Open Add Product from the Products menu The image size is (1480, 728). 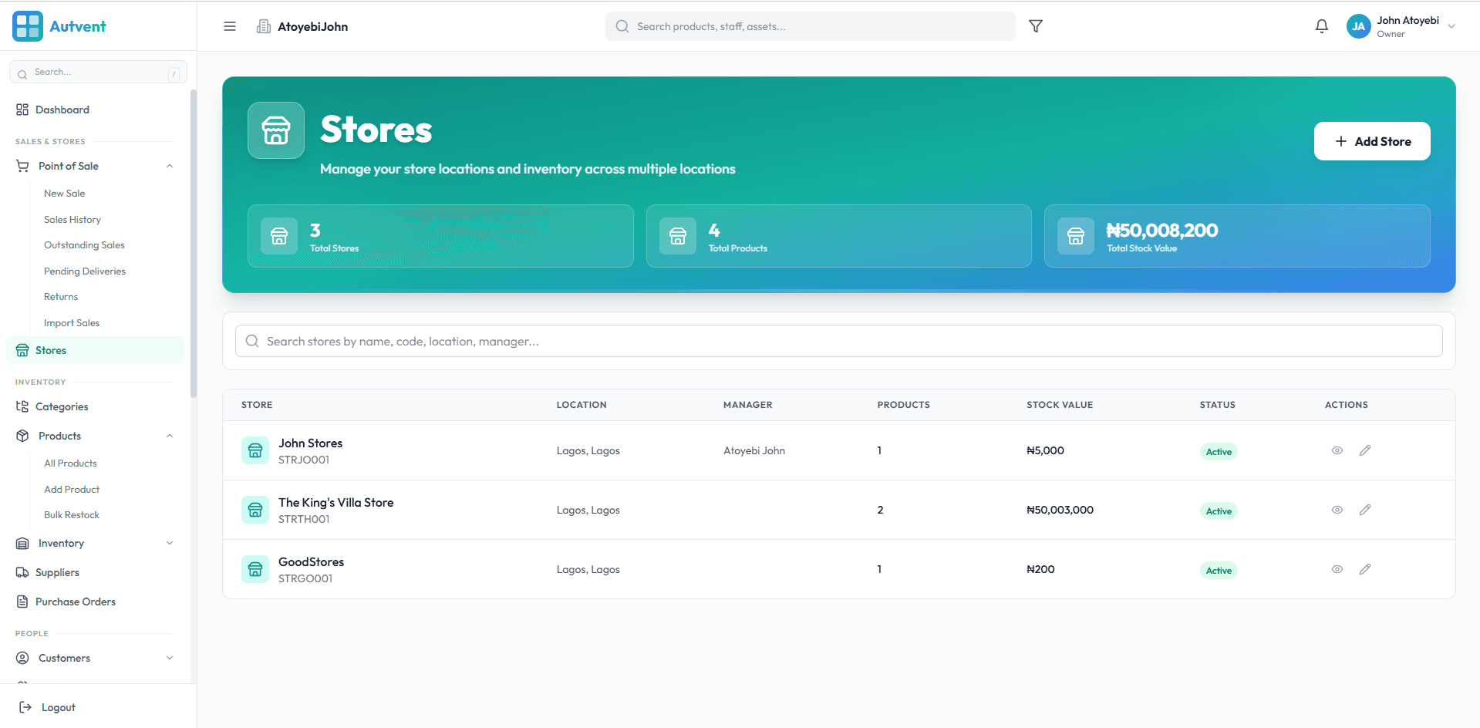[x=72, y=489]
